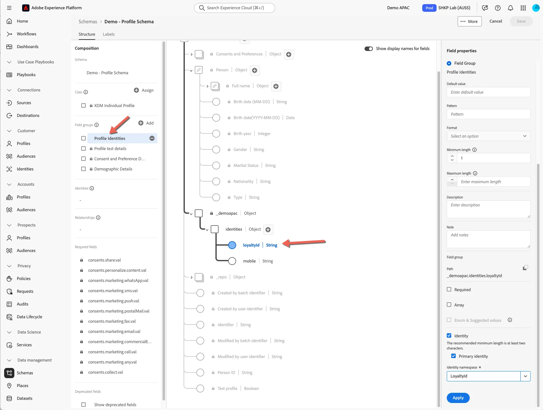Click the Apply button

click(458, 398)
